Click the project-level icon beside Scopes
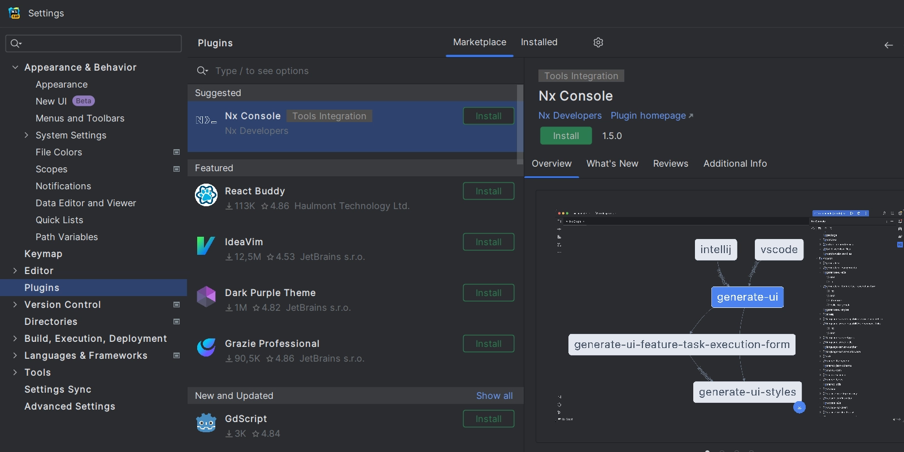Screen dimensions: 904x452 [176, 169]
